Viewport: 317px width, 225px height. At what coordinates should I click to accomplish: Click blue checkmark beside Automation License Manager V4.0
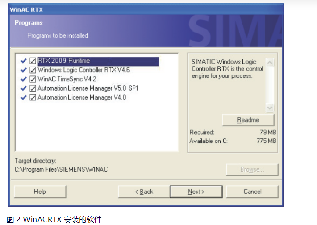(x=24, y=98)
